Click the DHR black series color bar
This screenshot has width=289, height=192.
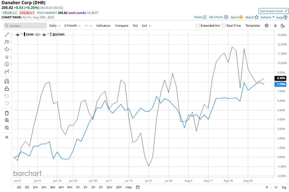25,35
